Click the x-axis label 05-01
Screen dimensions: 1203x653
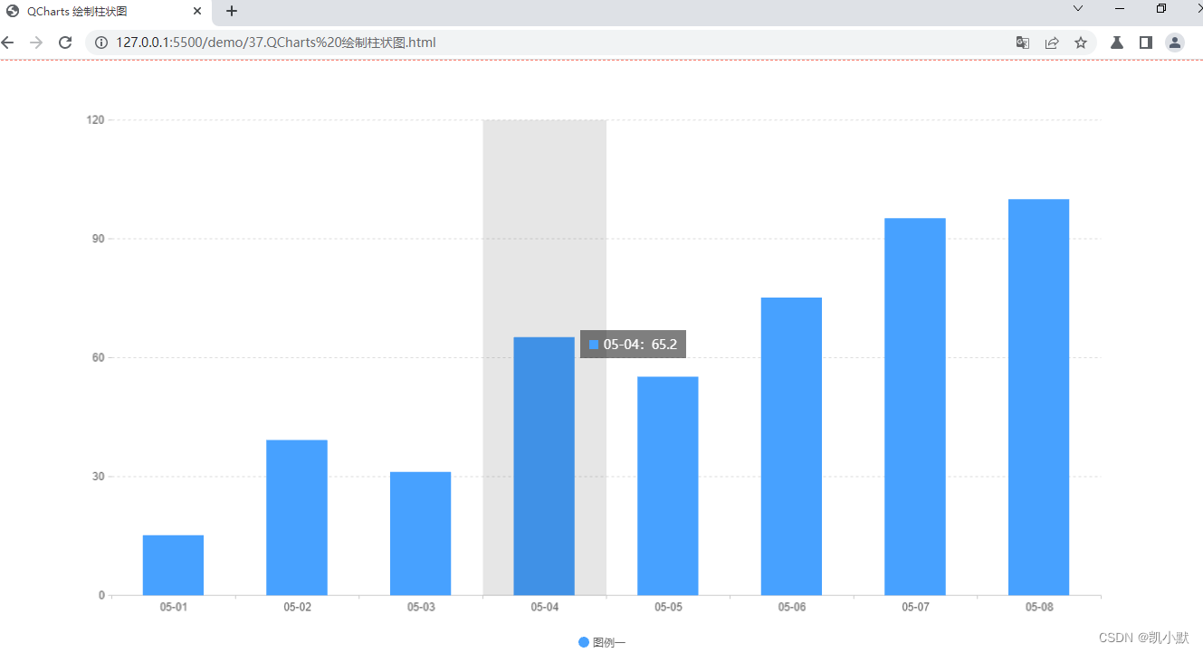[173, 607]
